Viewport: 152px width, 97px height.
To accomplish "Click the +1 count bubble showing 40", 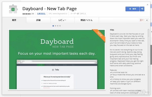I will pos(147,20).
